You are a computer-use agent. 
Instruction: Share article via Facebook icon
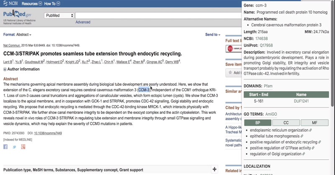[5, 147]
